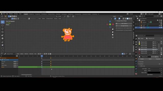Viewport: 163px width, 91px height.
Task: Switch to the Animation workspace tab
Action: coord(64,14)
